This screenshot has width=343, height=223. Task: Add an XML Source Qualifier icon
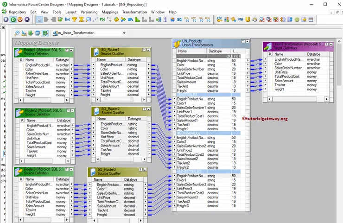tap(187, 19)
